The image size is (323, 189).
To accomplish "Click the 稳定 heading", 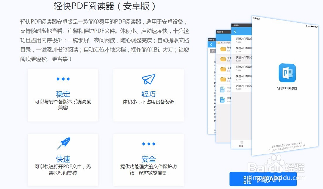I will tap(63, 94).
